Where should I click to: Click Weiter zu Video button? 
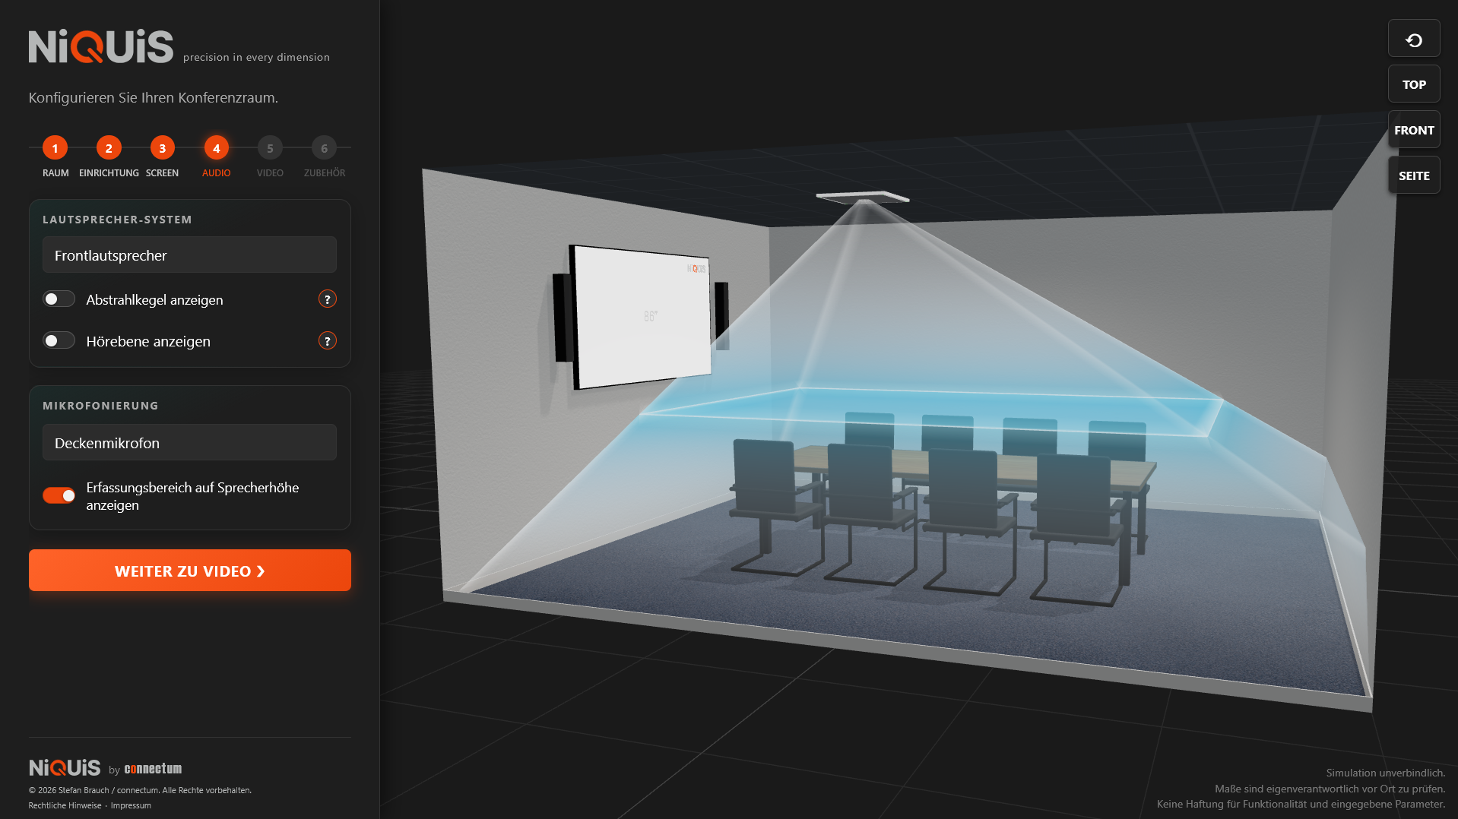tap(190, 571)
